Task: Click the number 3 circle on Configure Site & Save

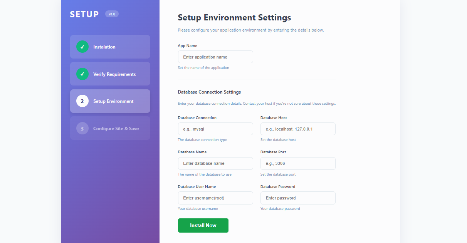Action: click(82, 128)
